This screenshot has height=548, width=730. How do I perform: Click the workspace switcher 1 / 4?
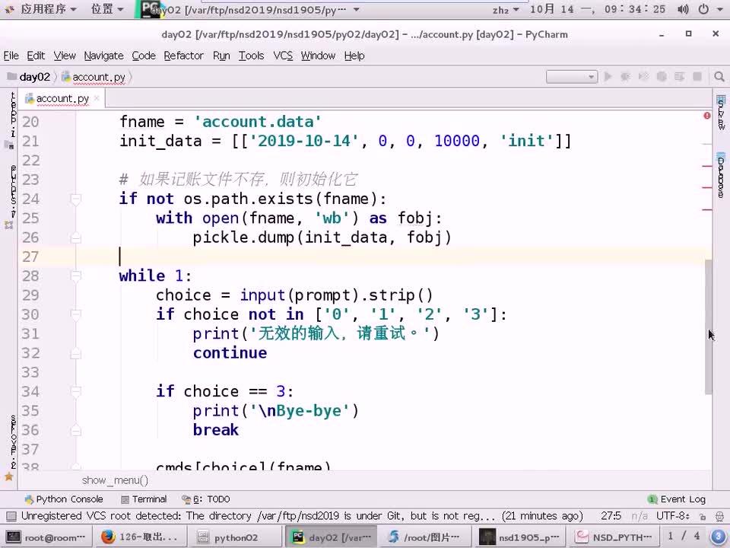[x=684, y=536]
